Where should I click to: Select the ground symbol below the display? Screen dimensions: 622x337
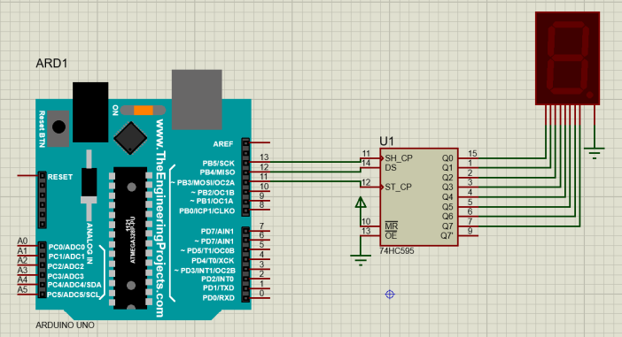[x=595, y=152]
